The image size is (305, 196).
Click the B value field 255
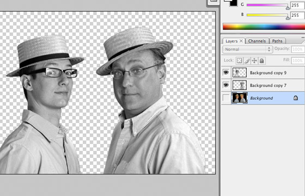(x=297, y=15)
